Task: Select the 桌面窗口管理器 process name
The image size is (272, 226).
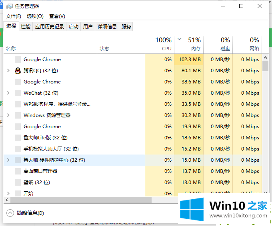Action: click(x=40, y=171)
